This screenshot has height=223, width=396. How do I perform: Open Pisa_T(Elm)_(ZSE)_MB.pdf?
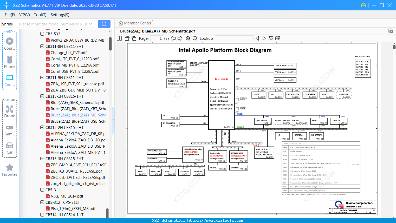(x=73, y=208)
